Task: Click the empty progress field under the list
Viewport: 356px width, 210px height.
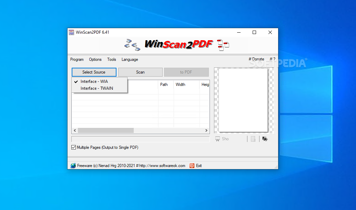Action: click(x=141, y=139)
